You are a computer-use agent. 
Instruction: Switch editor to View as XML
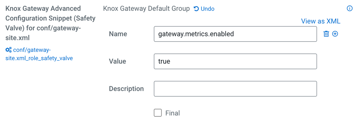(x=321, y=21)
